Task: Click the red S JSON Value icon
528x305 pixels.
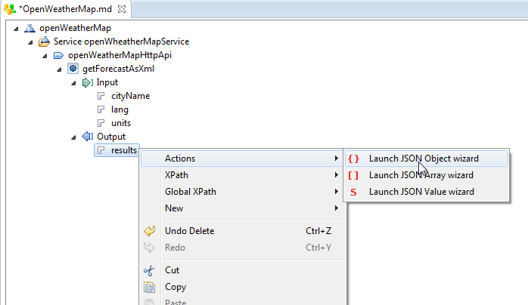Action: pyautogui.click(x=353, y=193)
